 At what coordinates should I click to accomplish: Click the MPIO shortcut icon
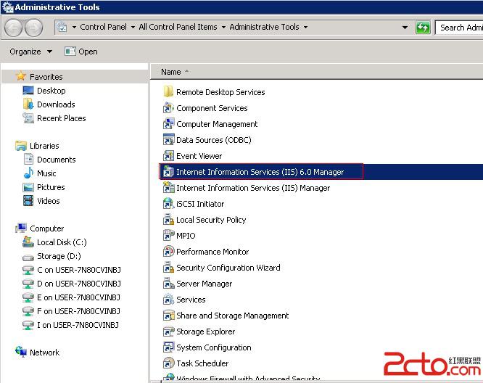(168, 236)
